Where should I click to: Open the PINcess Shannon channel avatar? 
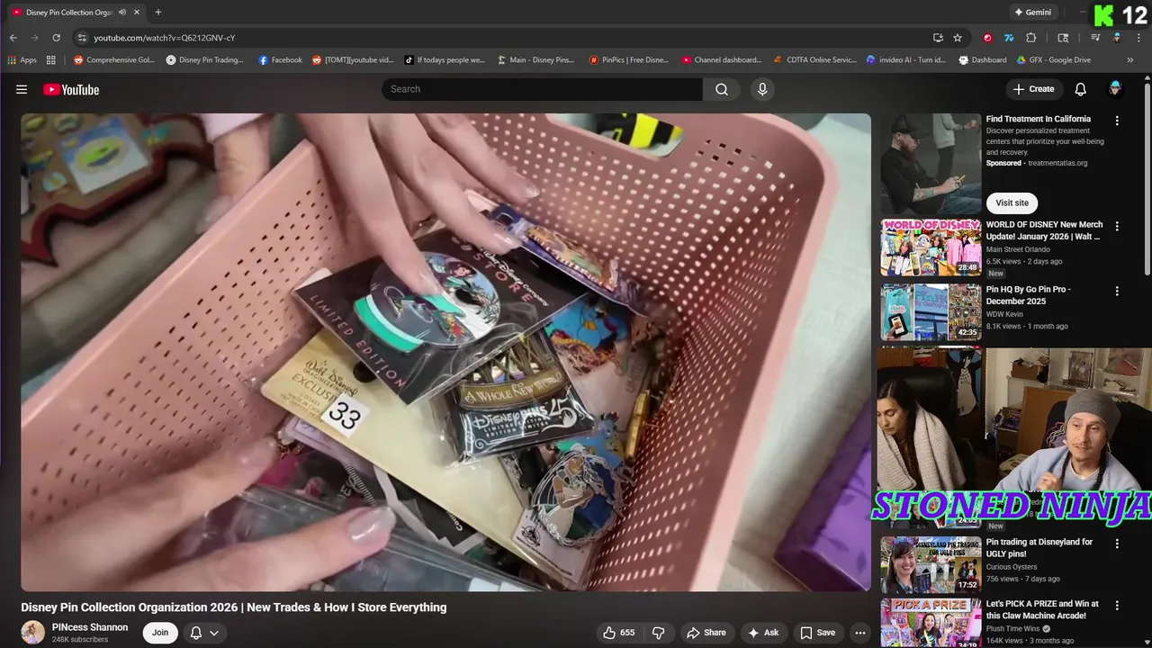coord(33,633)
